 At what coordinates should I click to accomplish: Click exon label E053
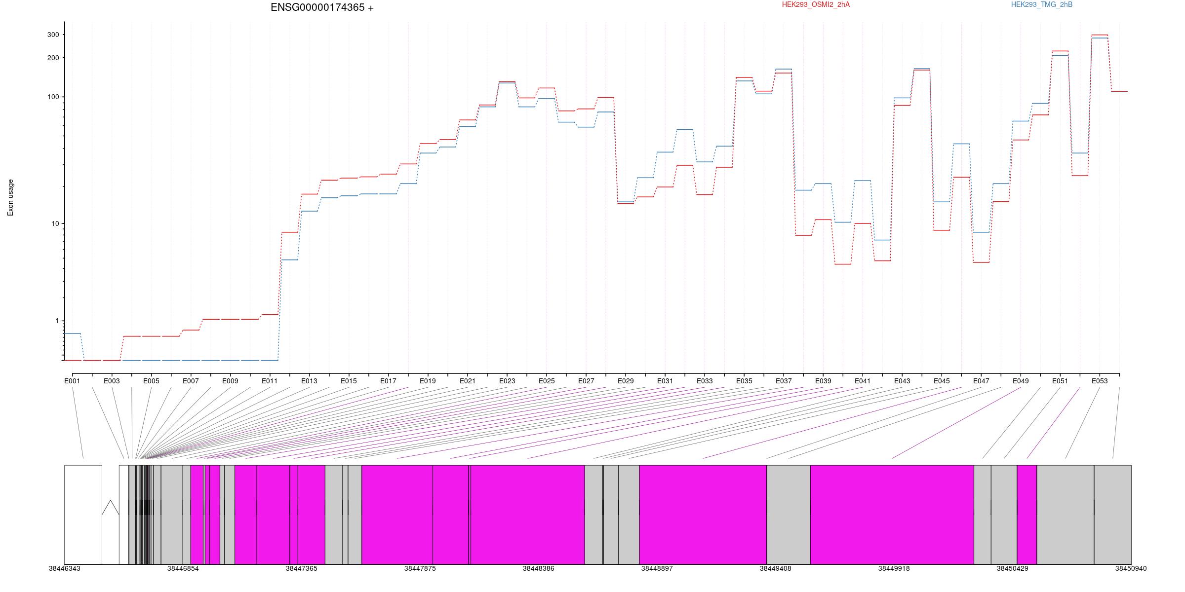click(x=1100, y=381)
